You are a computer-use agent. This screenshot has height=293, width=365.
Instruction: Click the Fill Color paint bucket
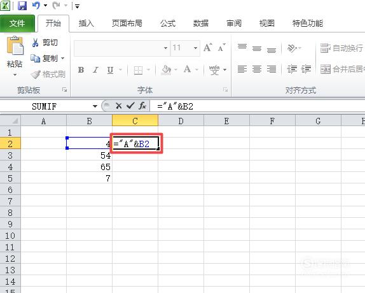point(166,70)
